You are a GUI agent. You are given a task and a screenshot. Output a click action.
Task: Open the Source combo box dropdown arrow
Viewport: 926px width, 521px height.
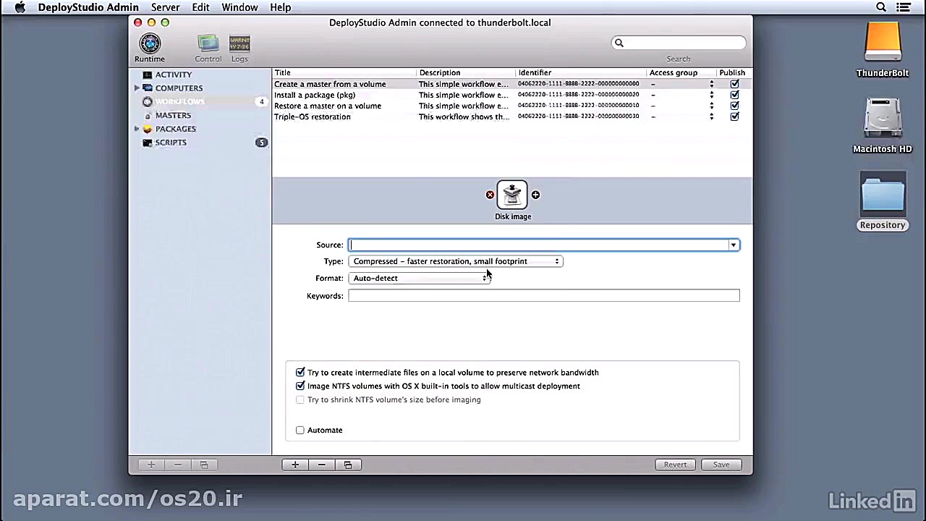coord(733,245)
